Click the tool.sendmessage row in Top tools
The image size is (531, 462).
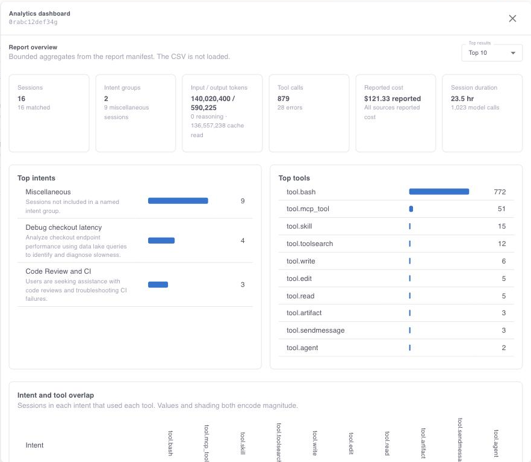pos(396,330)
